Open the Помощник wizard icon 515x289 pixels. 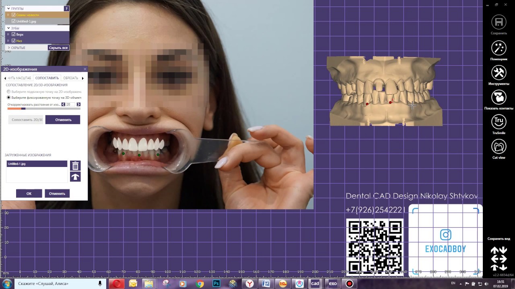pos(499,48)
